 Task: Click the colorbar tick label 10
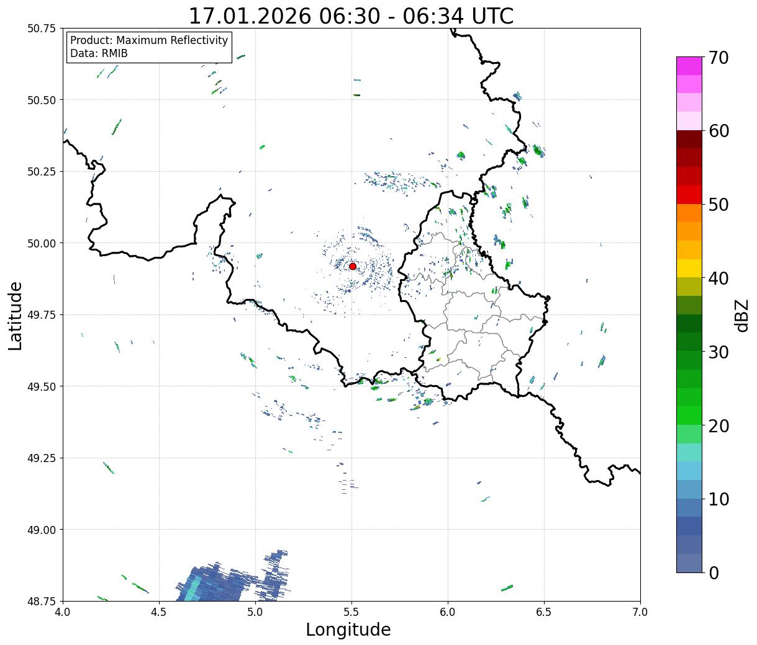tap(718, 499)
